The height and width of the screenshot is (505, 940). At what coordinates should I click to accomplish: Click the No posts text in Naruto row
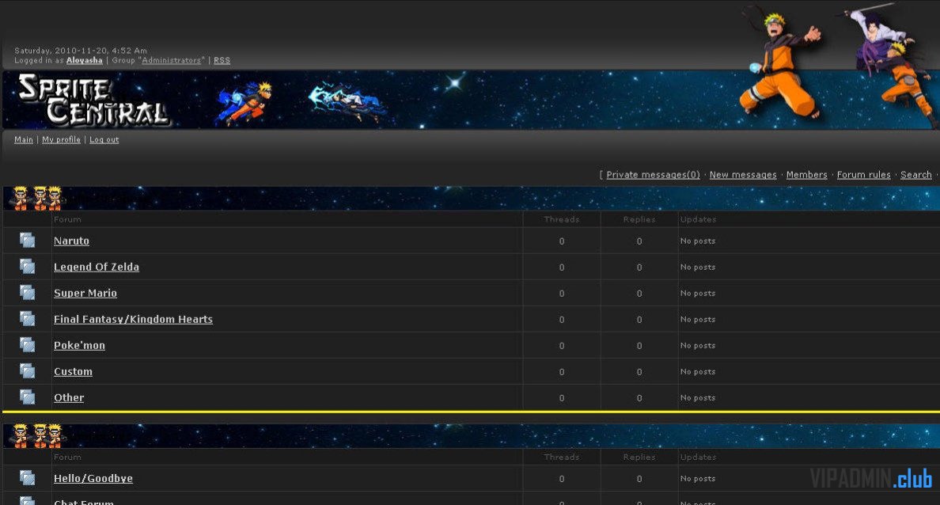pos(698,241)
